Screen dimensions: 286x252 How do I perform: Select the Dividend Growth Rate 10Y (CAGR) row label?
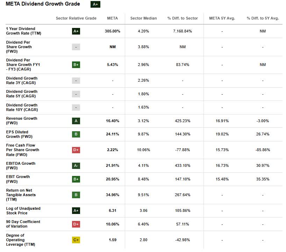click(x=22, y=107)
